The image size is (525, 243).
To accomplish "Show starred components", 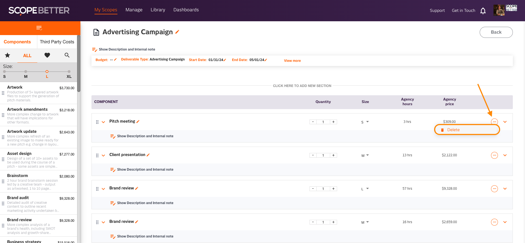I will (7, 55).
